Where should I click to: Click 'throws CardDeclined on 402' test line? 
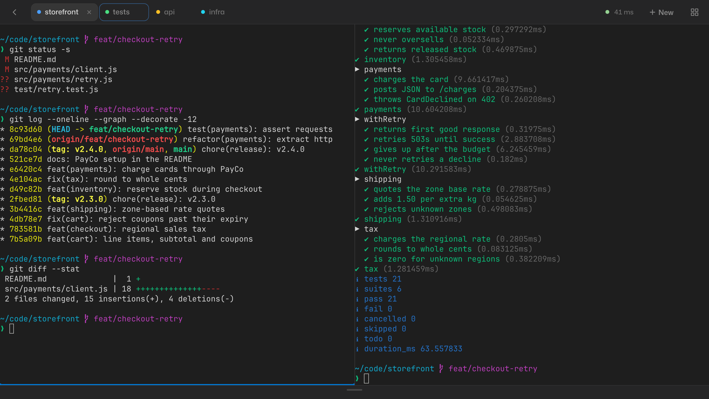(434, 99)
